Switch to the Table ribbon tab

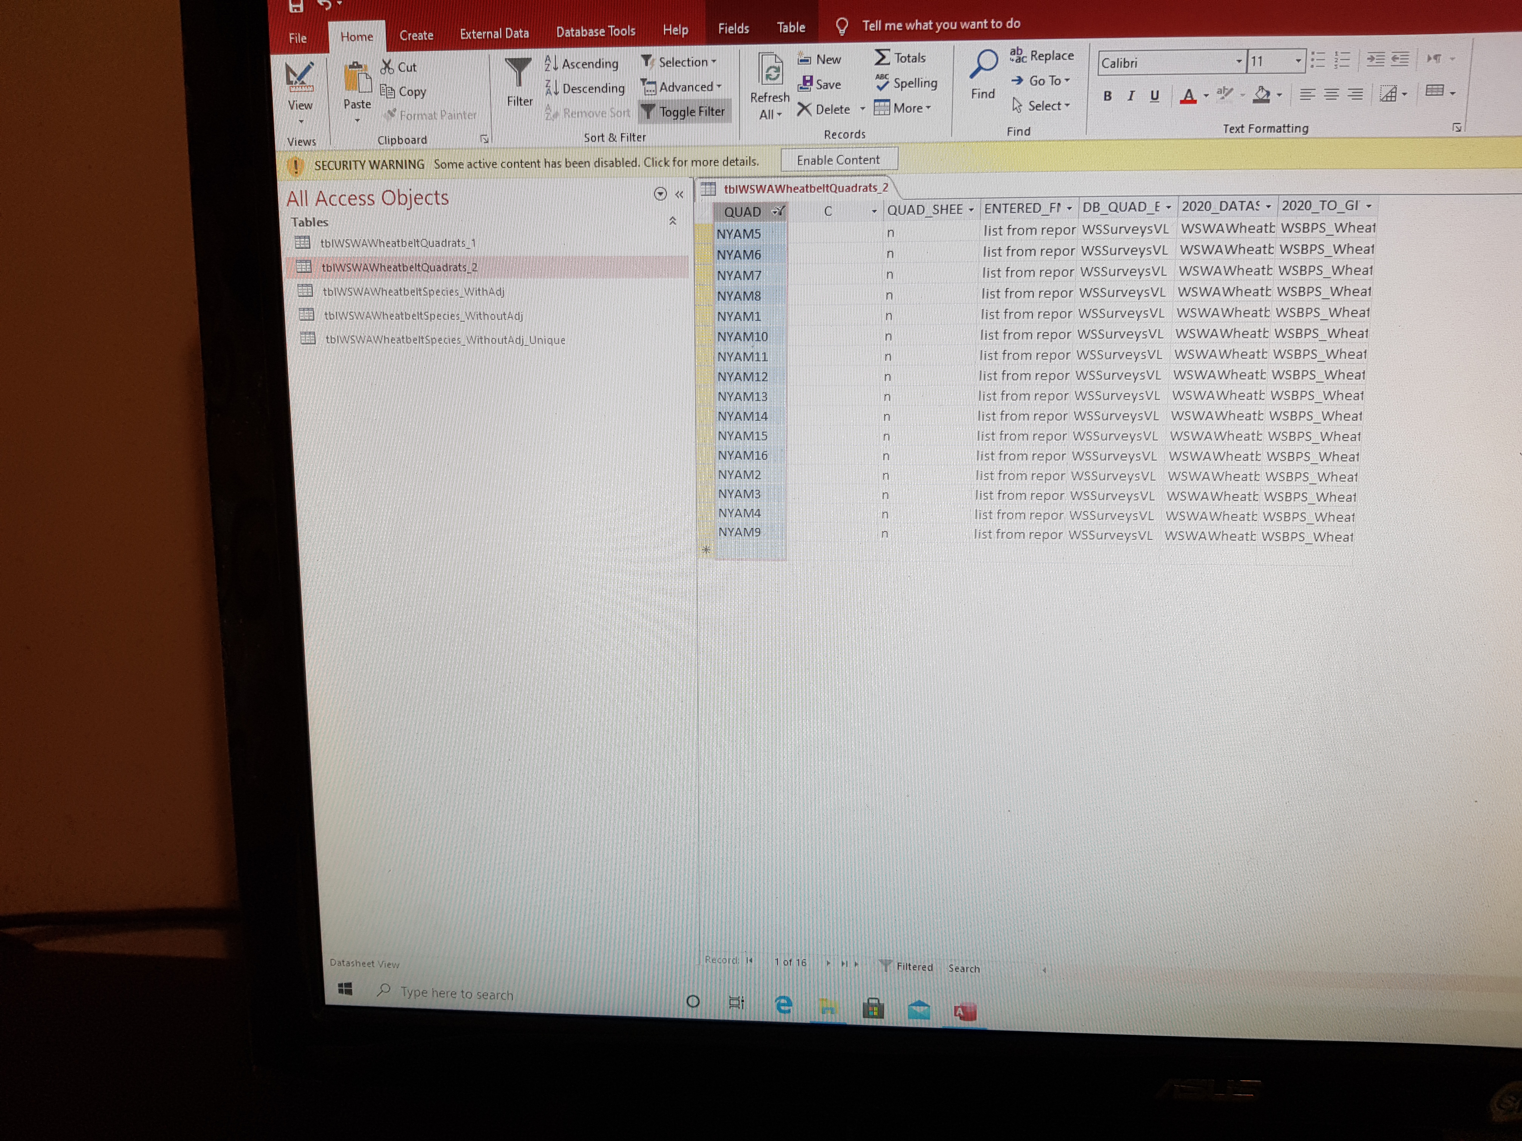coord(791,28)
